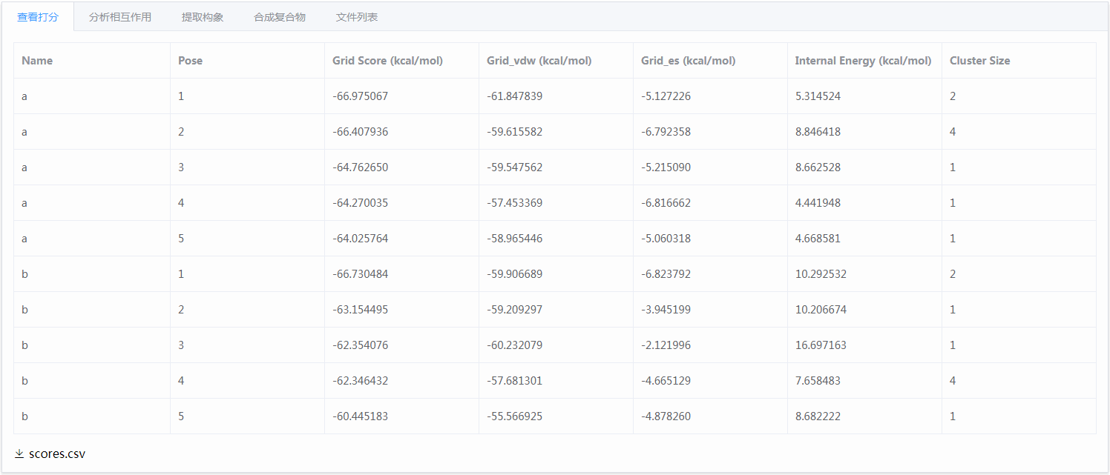This screenshot has height=475, width=1110.
Task: Open the scores.csv download link
Action: [57, 454]
